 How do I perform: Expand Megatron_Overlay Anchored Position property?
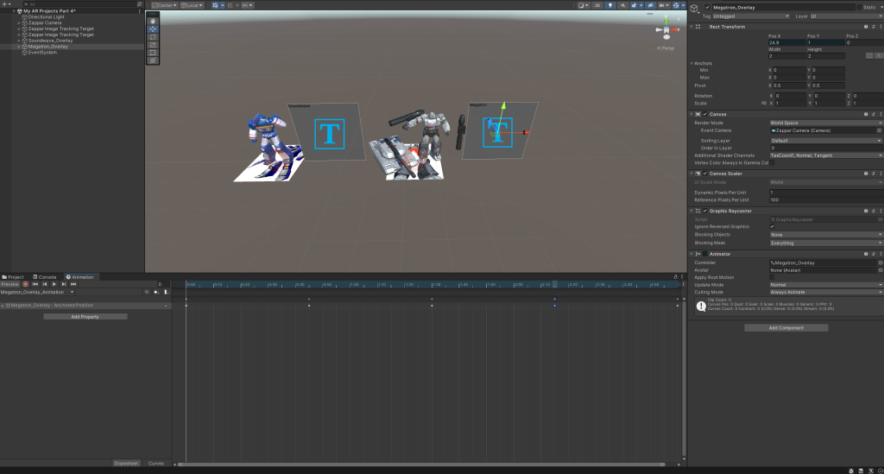3,306
